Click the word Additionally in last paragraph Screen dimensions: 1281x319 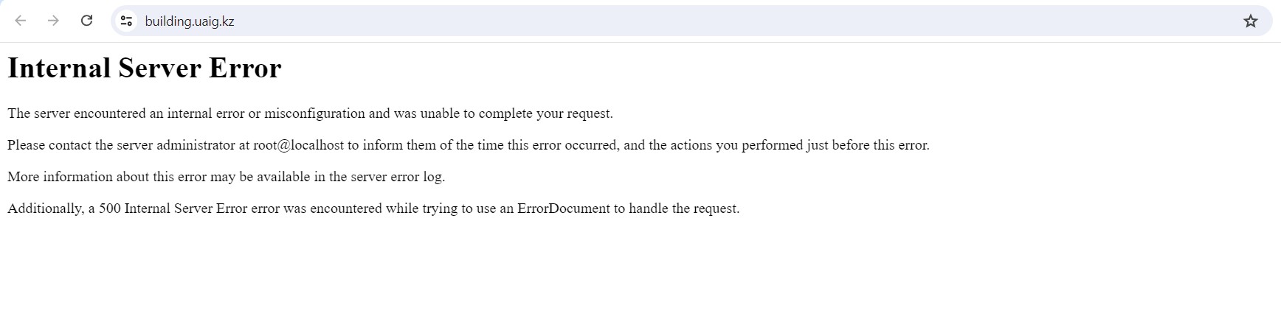coord(45,208)
